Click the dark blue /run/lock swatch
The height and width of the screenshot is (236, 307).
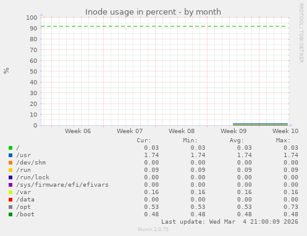(11, 177)
